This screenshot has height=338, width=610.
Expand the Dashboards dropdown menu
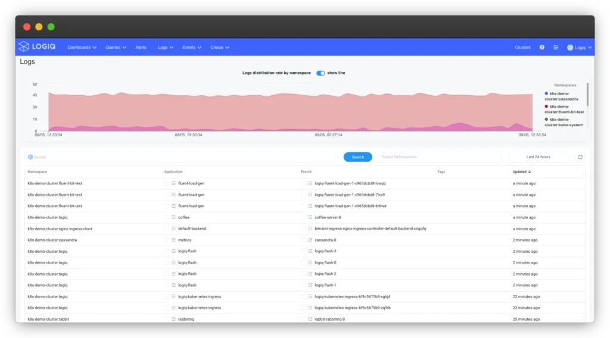point(82,47)
